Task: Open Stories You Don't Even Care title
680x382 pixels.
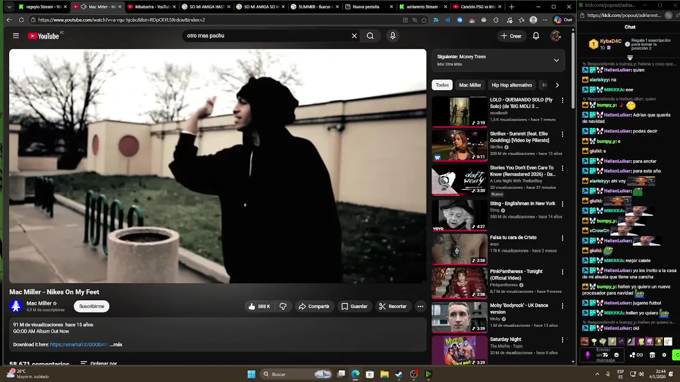Action: 523,171
